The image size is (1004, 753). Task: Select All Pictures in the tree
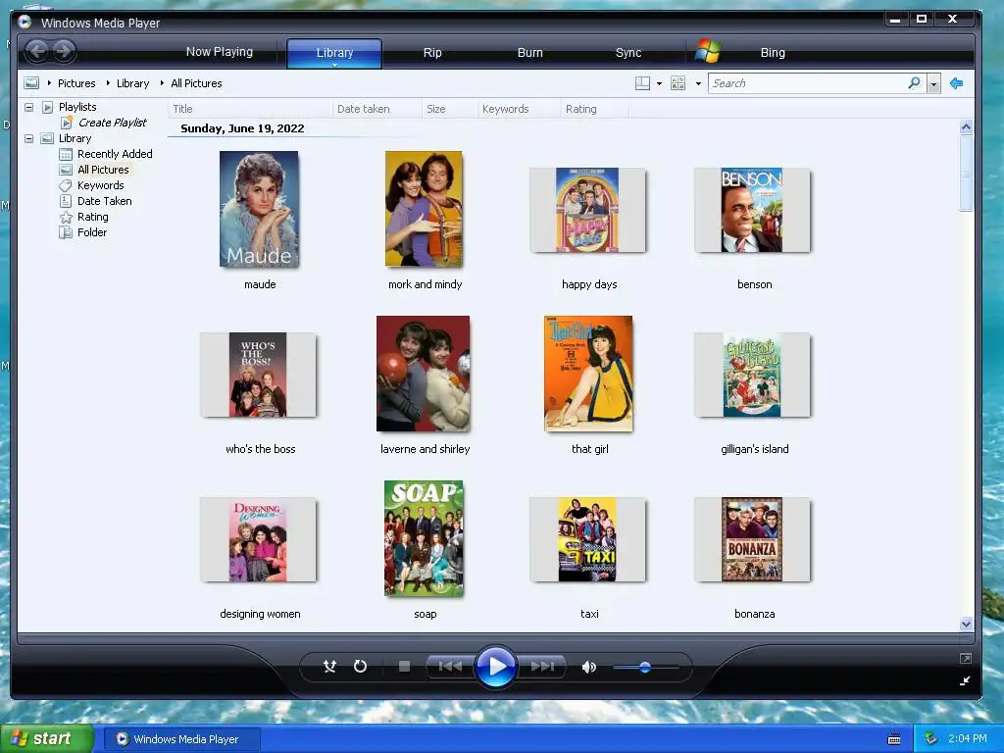click(103, 170)
